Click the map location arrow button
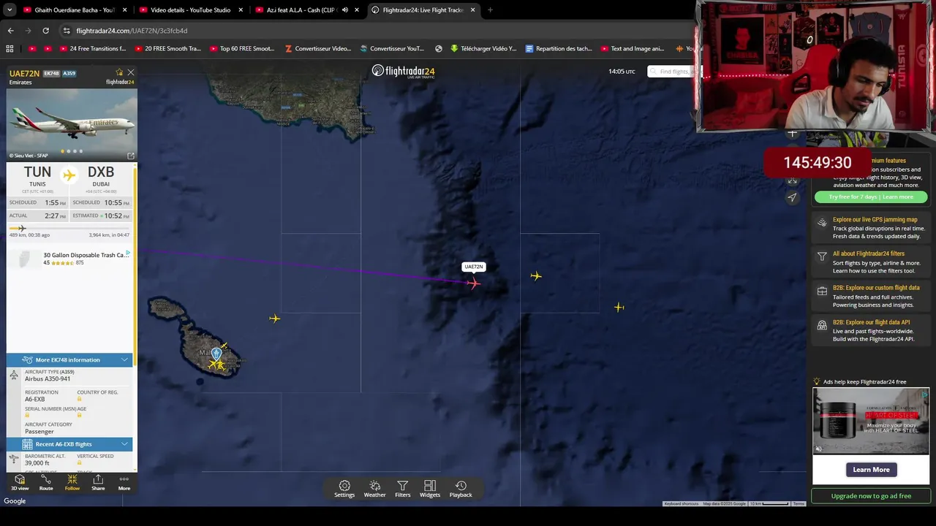 pos(792,197)
